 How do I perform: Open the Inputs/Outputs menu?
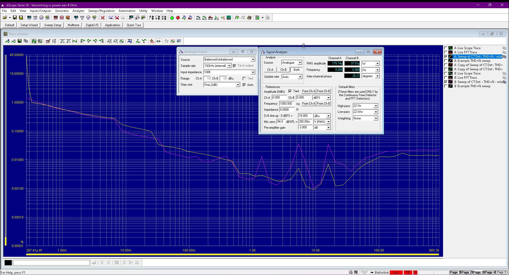(41, 11)
